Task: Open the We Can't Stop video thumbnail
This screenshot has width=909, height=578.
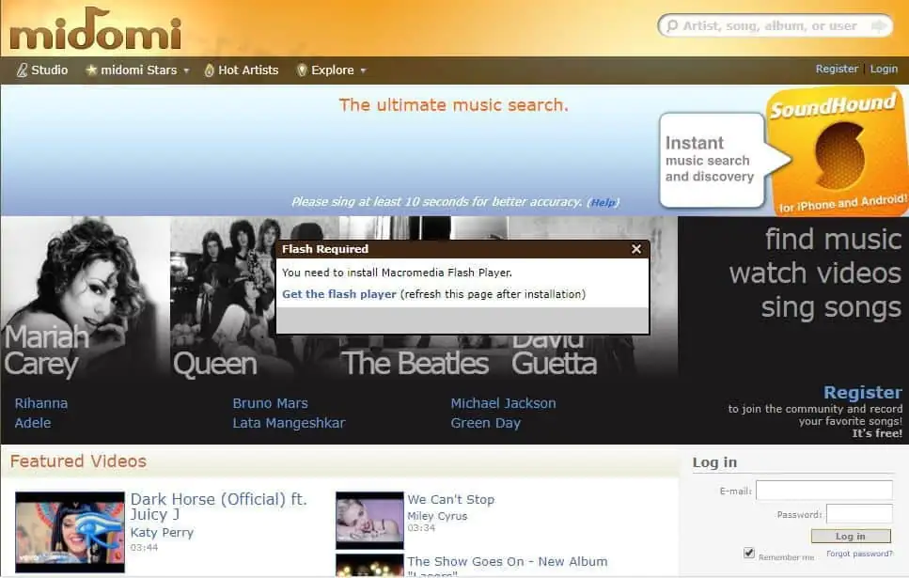Action: (x=369, y=520)
